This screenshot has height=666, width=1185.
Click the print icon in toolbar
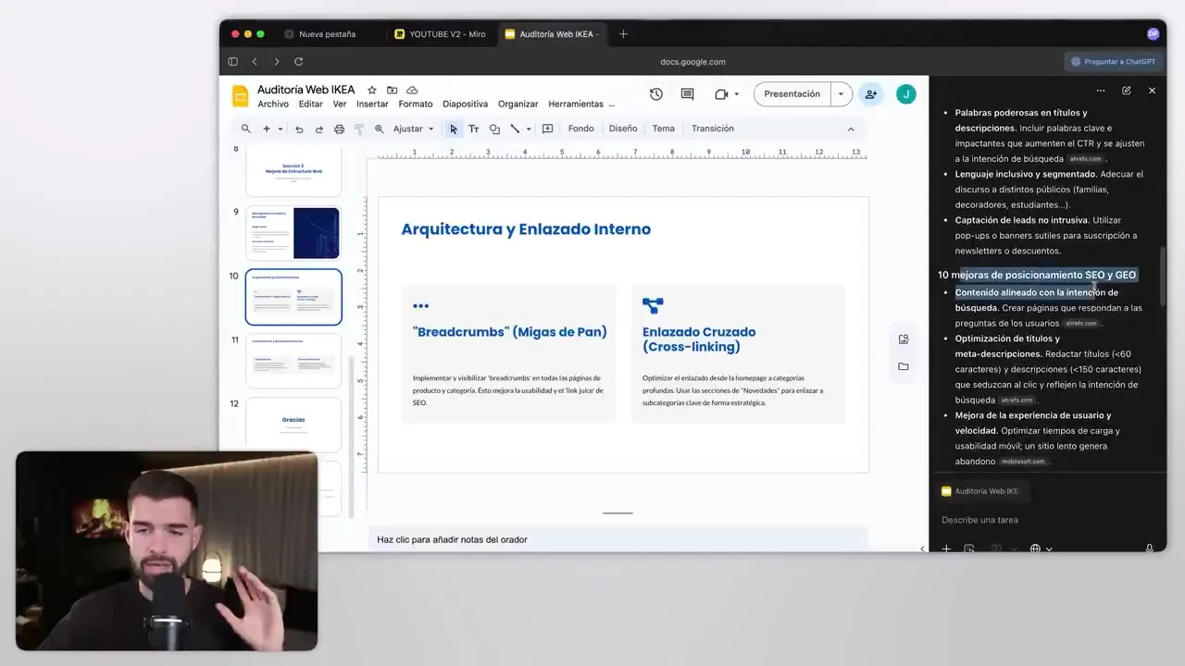[339, 129]
